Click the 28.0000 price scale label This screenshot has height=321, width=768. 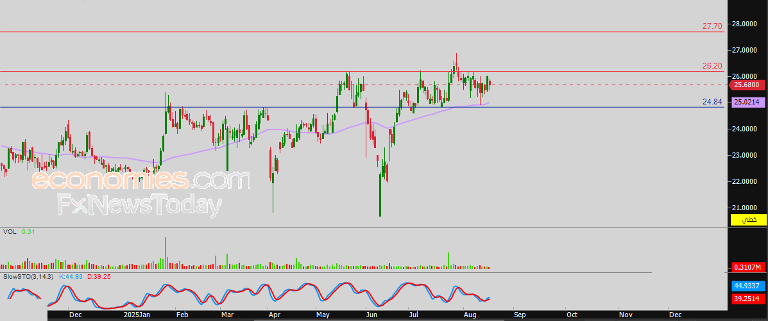point(746,24)
